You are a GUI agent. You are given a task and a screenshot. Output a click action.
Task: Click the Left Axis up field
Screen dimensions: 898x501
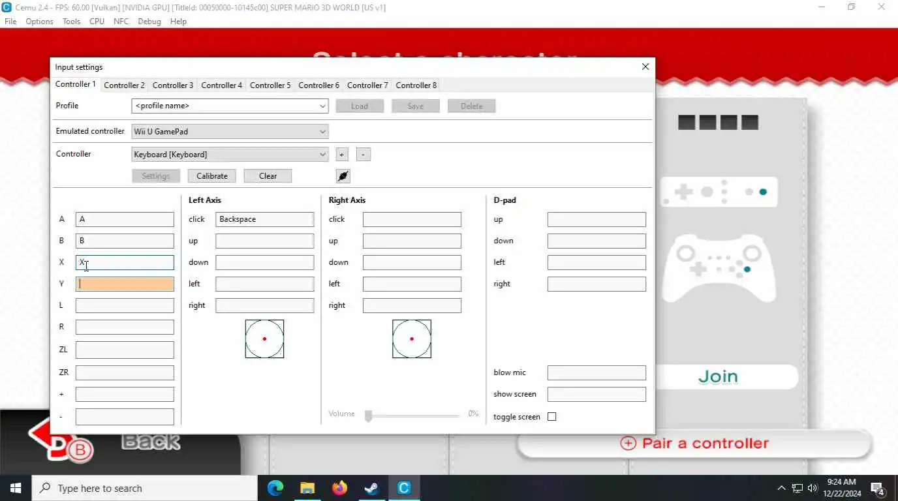coord(265,241)
